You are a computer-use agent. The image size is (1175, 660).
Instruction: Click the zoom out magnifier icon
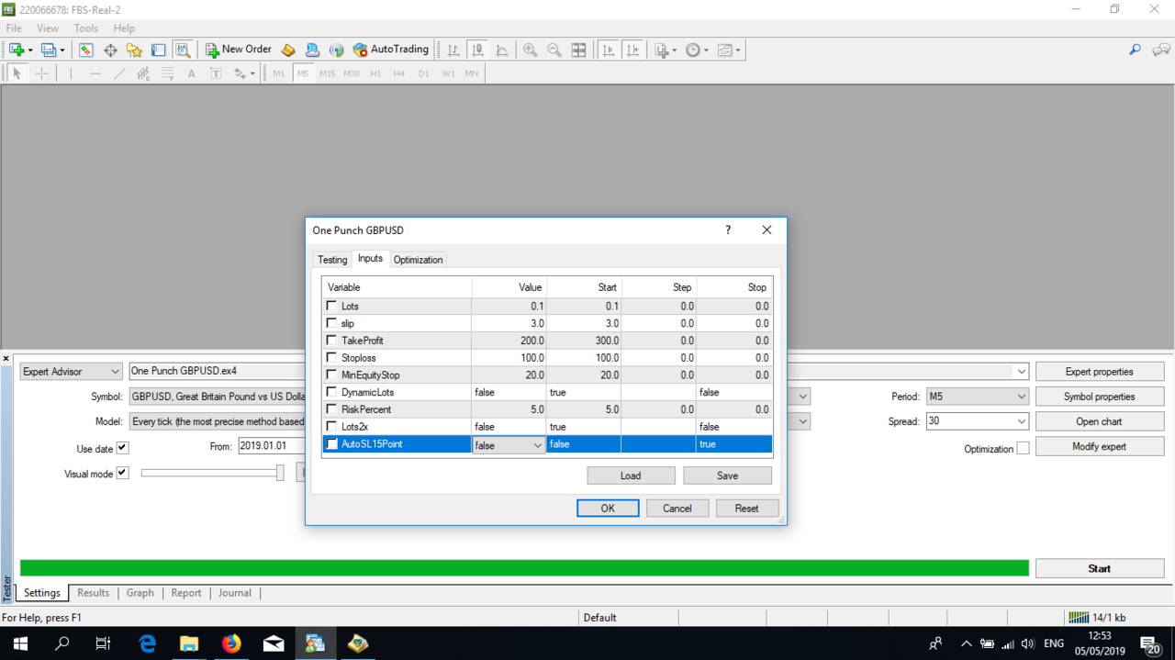tap(554, 50)
